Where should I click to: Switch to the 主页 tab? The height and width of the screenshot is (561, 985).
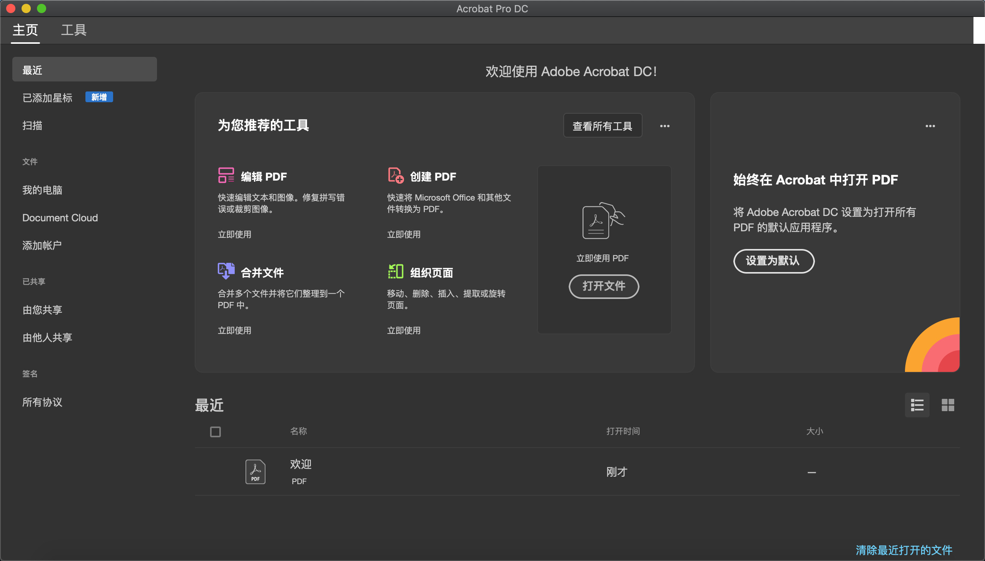(25, 30)
